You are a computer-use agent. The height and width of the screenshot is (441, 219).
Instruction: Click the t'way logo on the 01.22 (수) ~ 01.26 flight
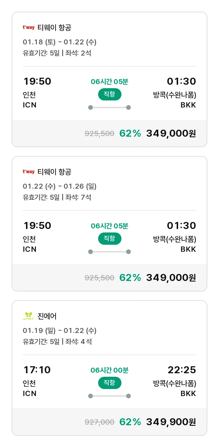(29, 172)
